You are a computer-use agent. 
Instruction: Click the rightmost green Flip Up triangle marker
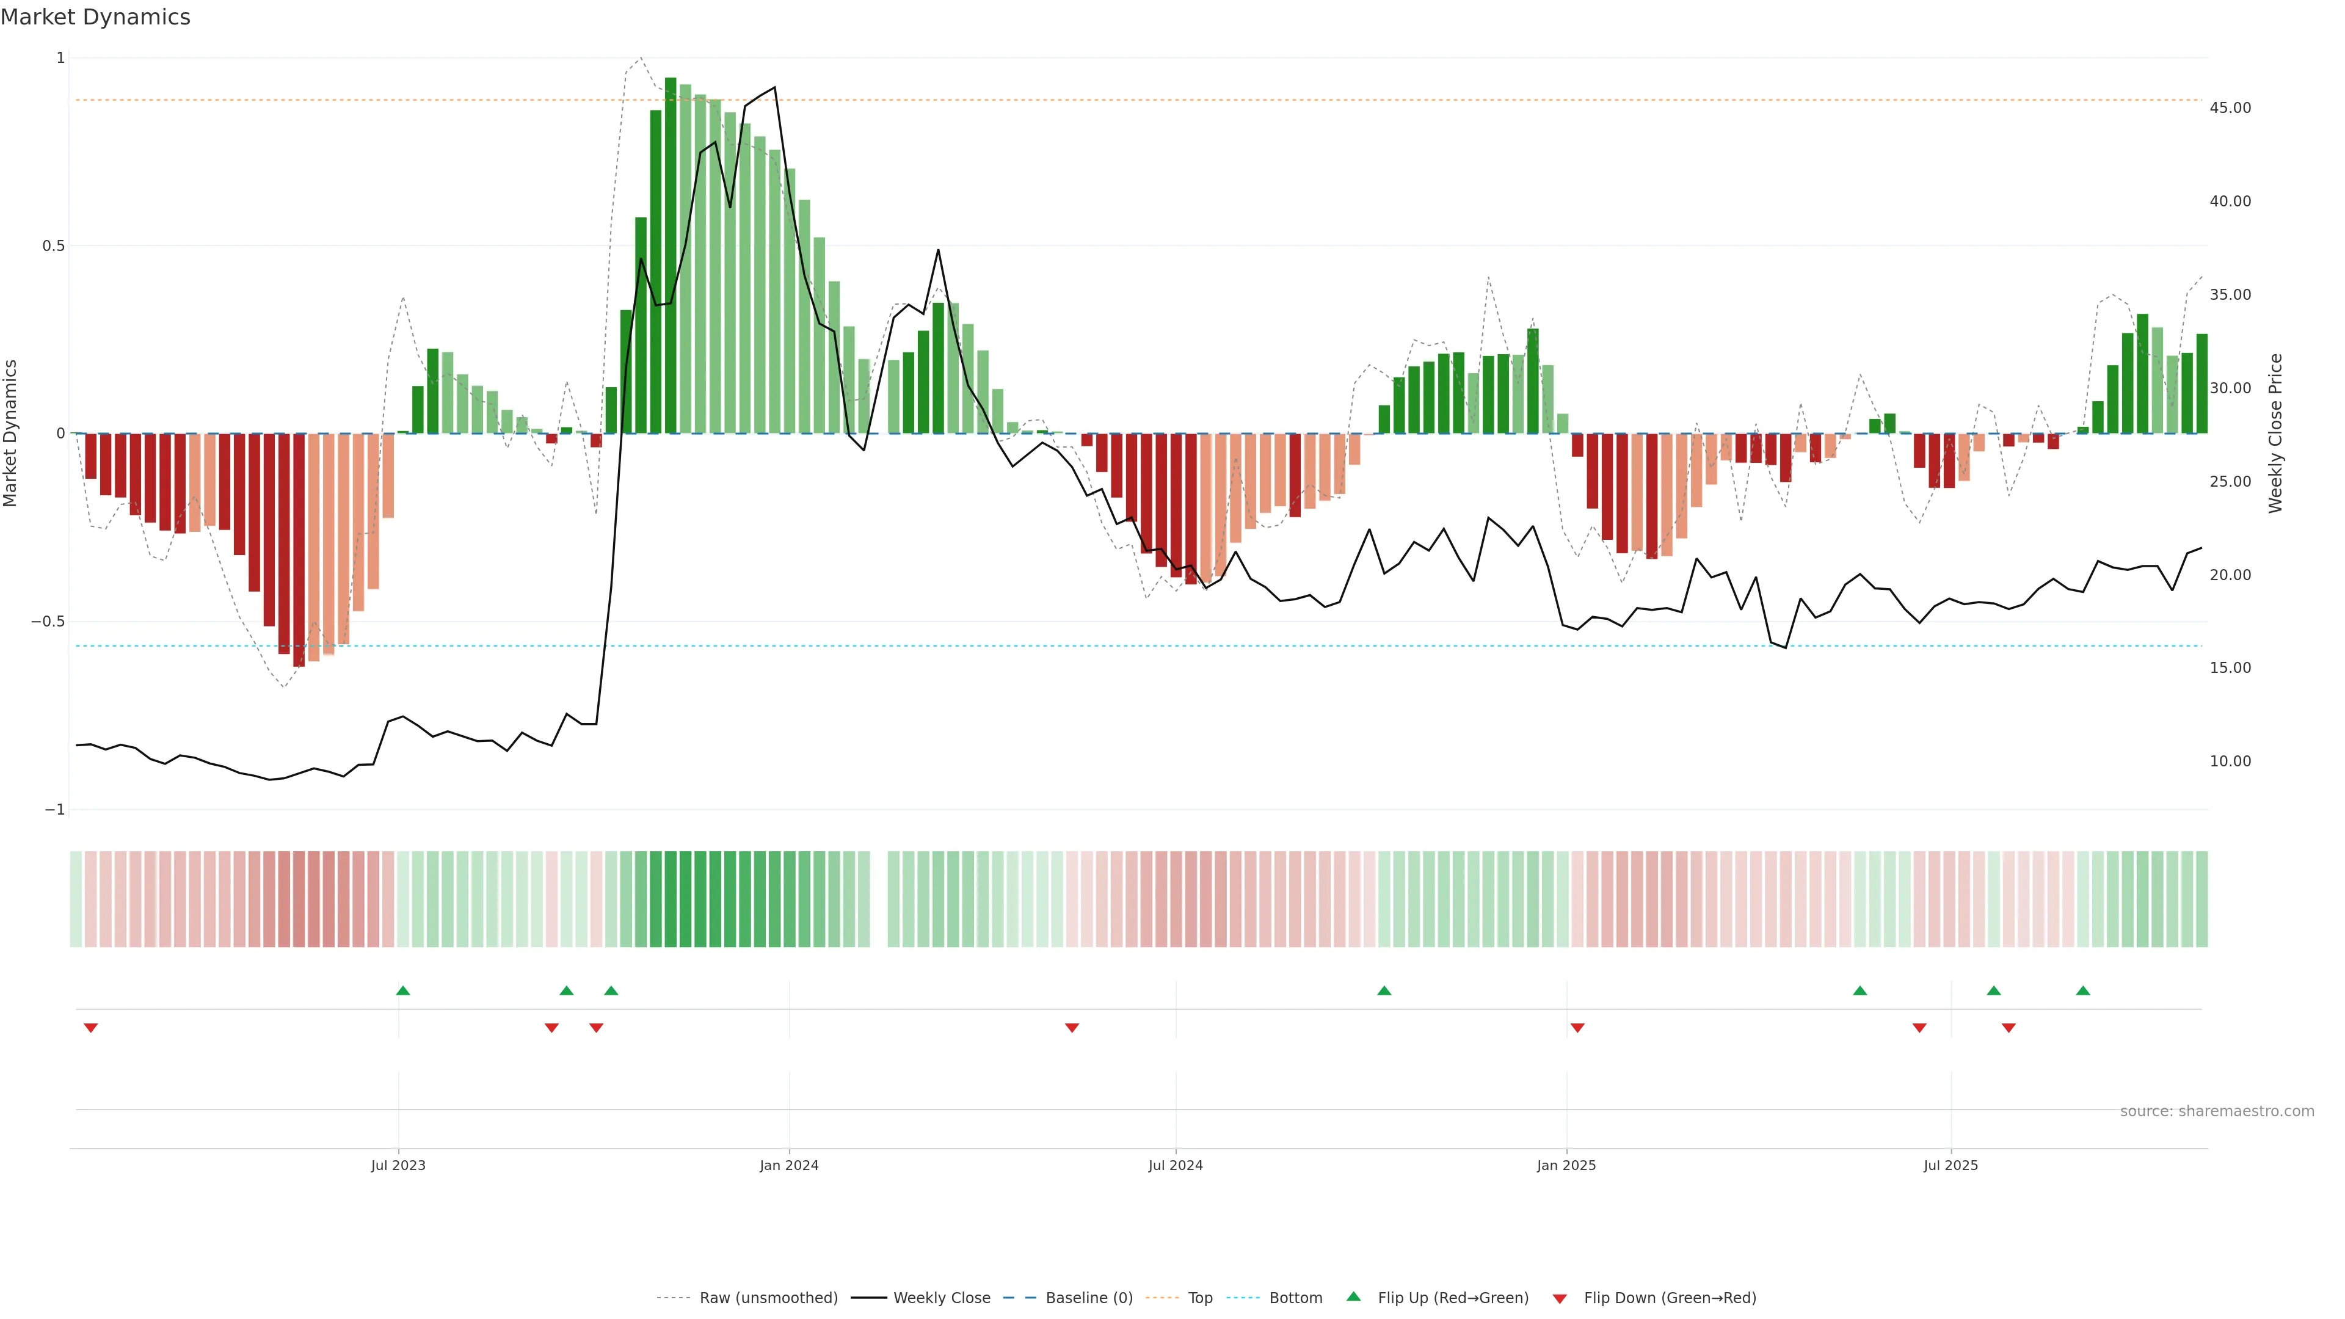2083,990
